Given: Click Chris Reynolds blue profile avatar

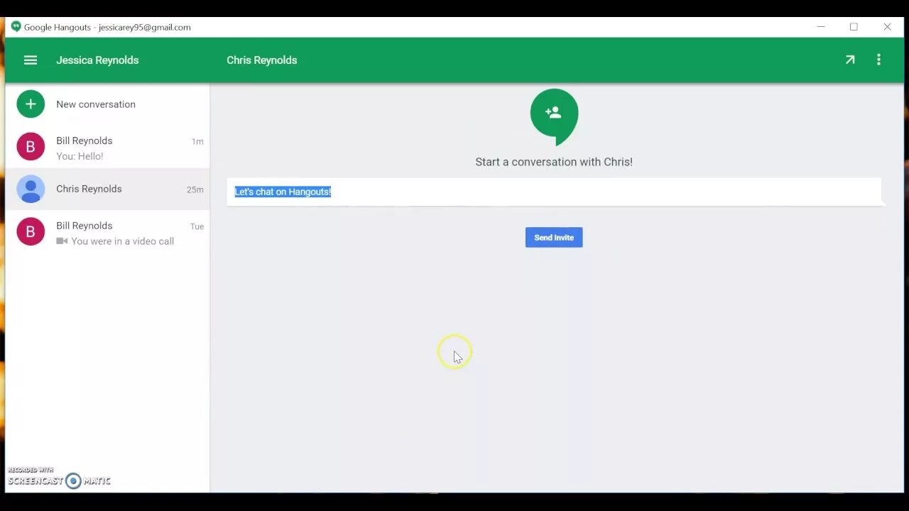Looking at the screenshot, I should tap(31, 189).
